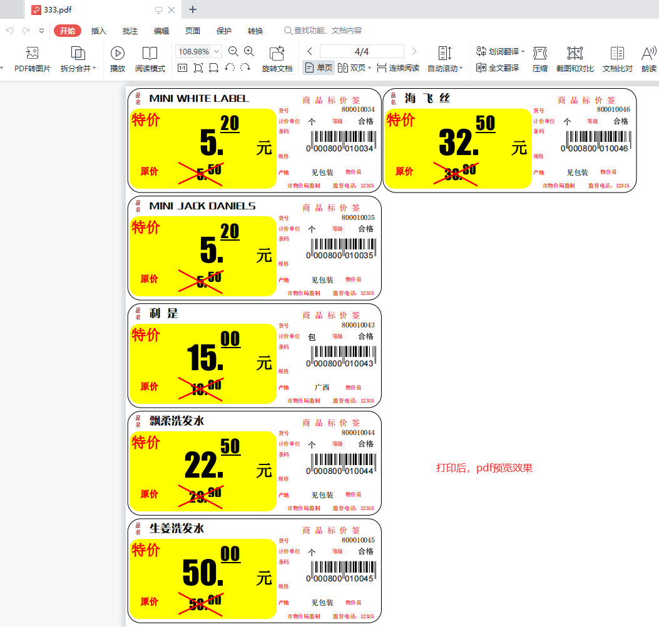Open the zoom percentage dropdown

click(x=217, y=51)
